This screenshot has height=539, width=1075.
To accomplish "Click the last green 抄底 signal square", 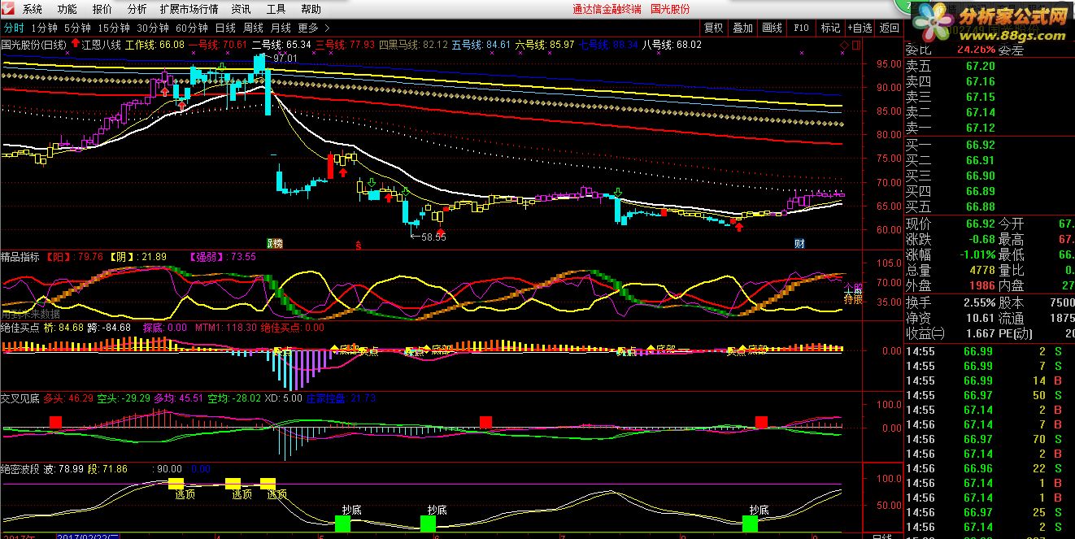I will (x=751, y=524).
